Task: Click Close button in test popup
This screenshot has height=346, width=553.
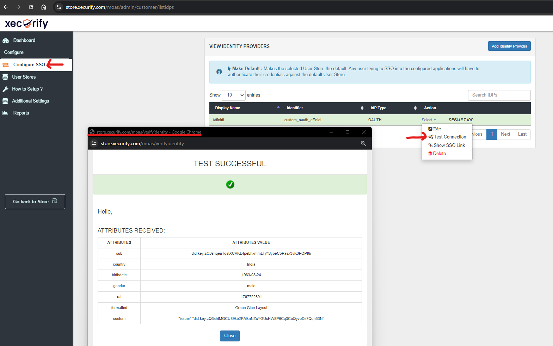Action: [230, 336]
